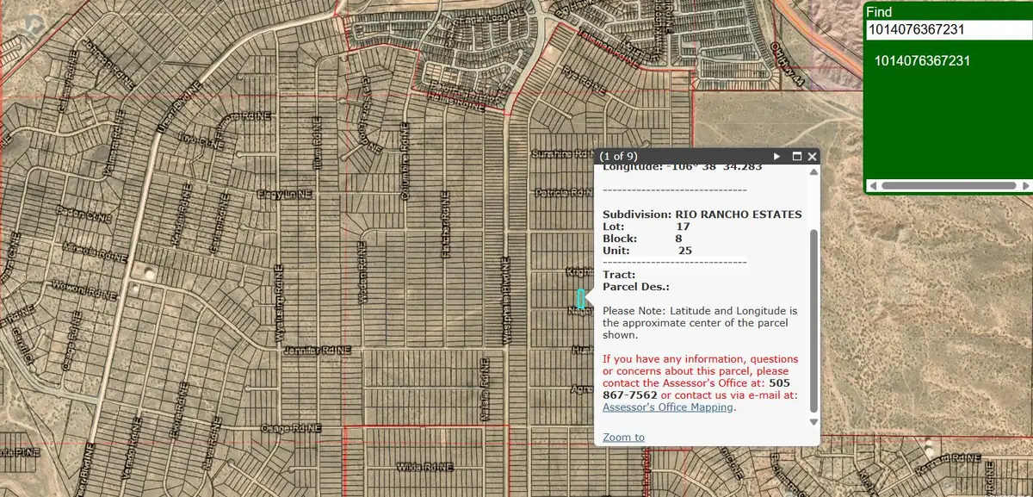Click the popup scroll-up arrow
The image size is (1033, 497).
pos(812,170)
